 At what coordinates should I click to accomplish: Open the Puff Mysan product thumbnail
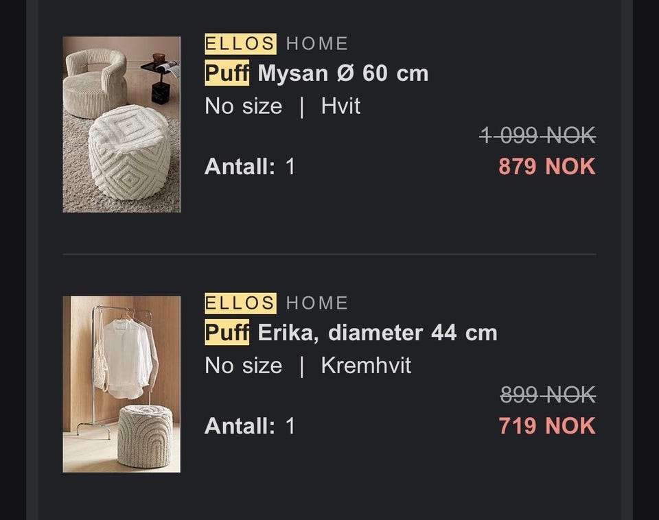pyautogui.click(x=122, y=124)
